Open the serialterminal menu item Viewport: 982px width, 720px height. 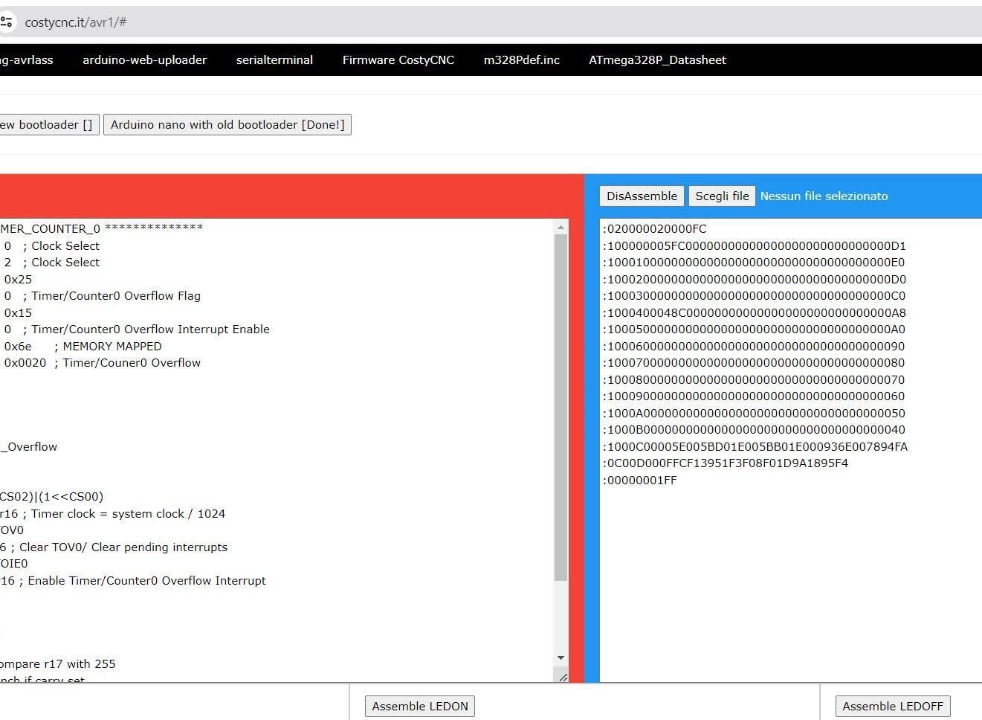[x=274, y=60]
